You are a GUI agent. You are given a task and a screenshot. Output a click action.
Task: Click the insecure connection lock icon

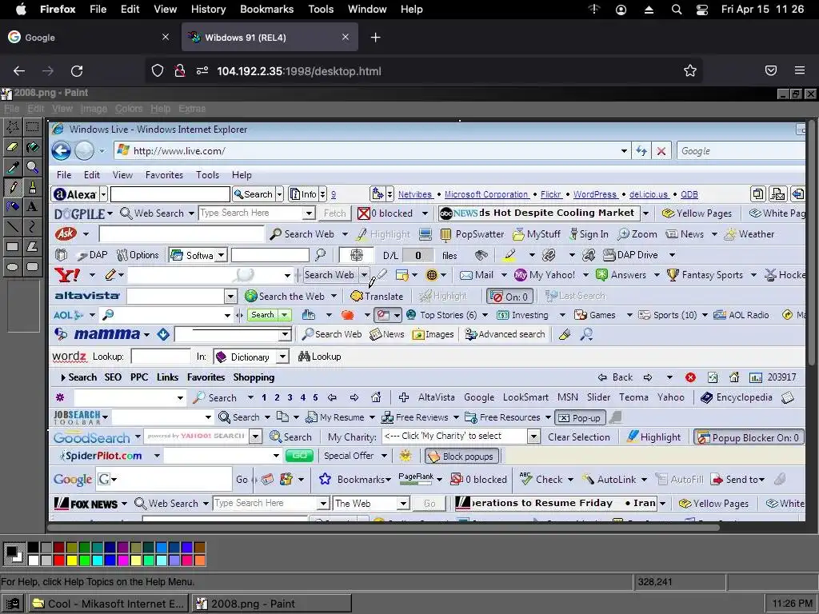[x=180, y=71]
